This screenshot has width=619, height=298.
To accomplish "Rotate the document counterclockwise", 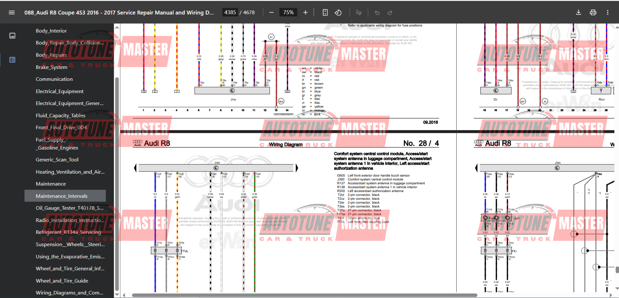I will tap(338, 13).
